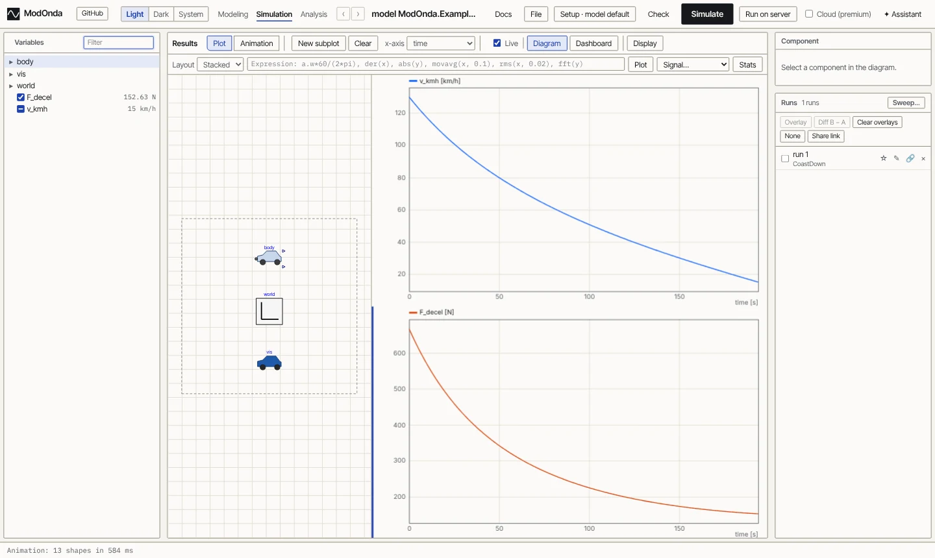
Task: Click the Expression input field
Action: click(436, 64)
